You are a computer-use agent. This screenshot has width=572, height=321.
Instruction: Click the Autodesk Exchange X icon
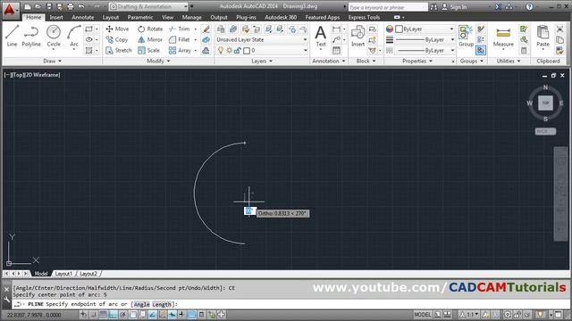(498, 6)
